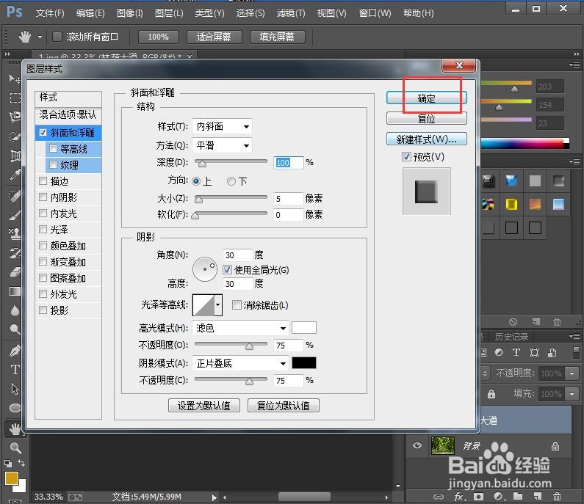Create a new layer icon
The image size is (584, 504).
(x=537, y=496)
